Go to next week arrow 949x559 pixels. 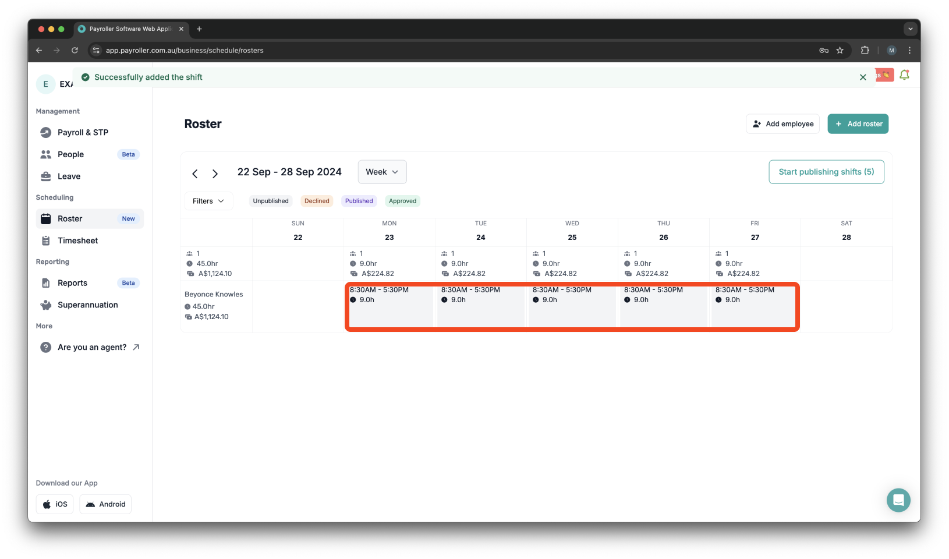(x=215, y=174)
